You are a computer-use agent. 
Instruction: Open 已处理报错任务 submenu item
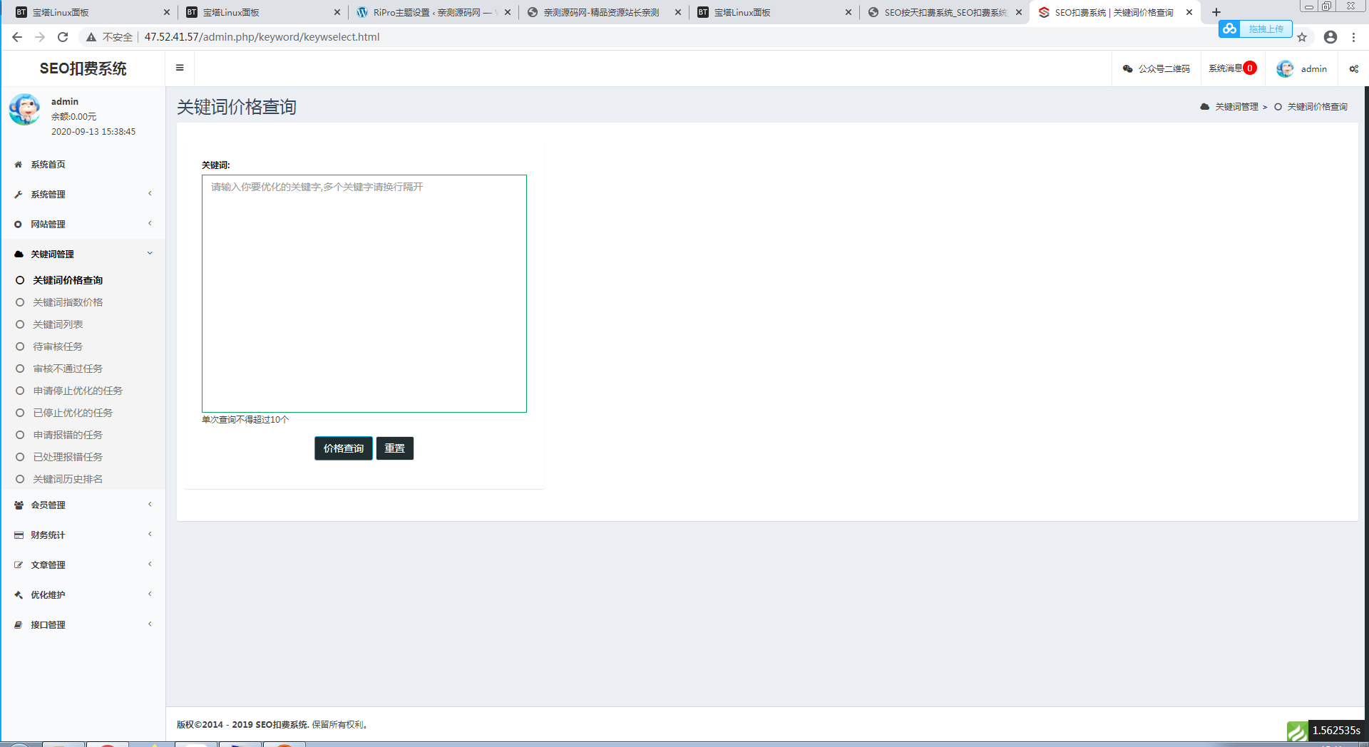[x=68, y=457]
